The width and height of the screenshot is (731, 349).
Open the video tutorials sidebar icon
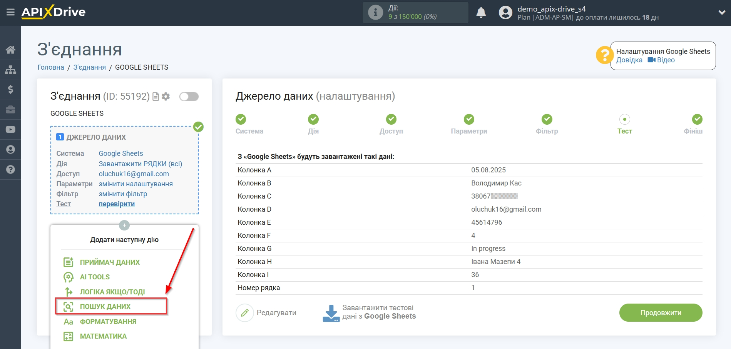(10, 130)
